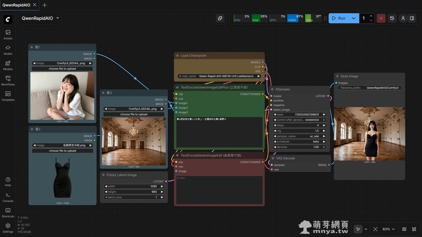Image resolution: width=422 pixels, height=237 pixels.
Task: Expand the Run button dropdown arrow
Action: (353, 18)
